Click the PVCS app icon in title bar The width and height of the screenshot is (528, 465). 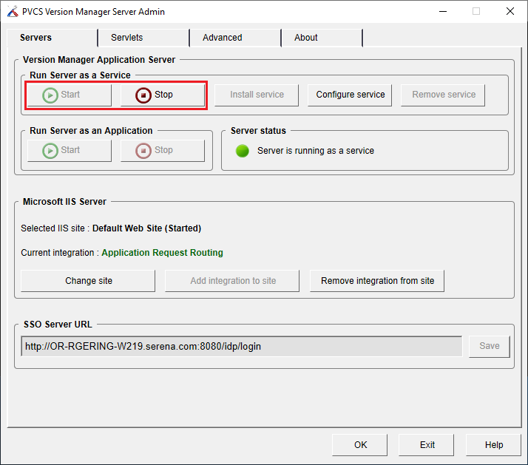13,11
